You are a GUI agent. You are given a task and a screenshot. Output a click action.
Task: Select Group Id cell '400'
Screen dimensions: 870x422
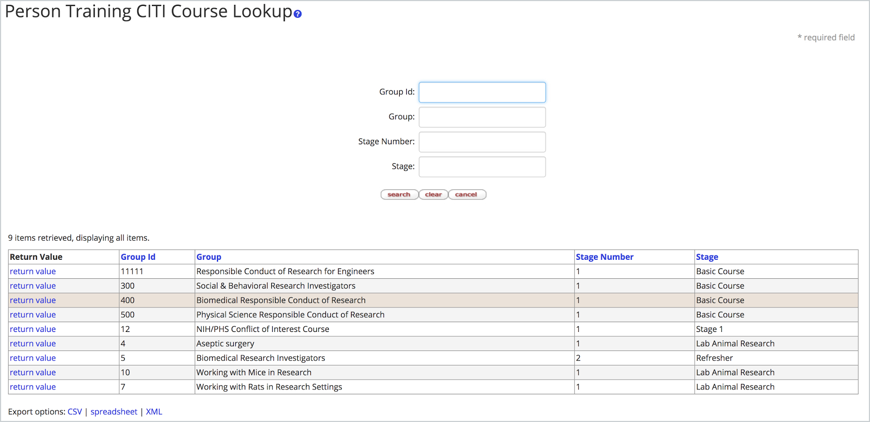[157, 300]
